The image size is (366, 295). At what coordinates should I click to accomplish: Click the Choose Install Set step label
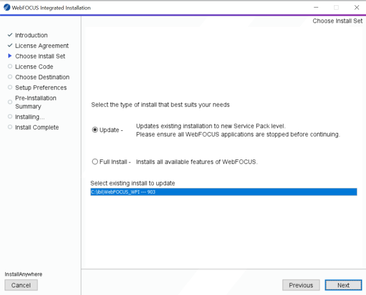[x=40, y=56]
